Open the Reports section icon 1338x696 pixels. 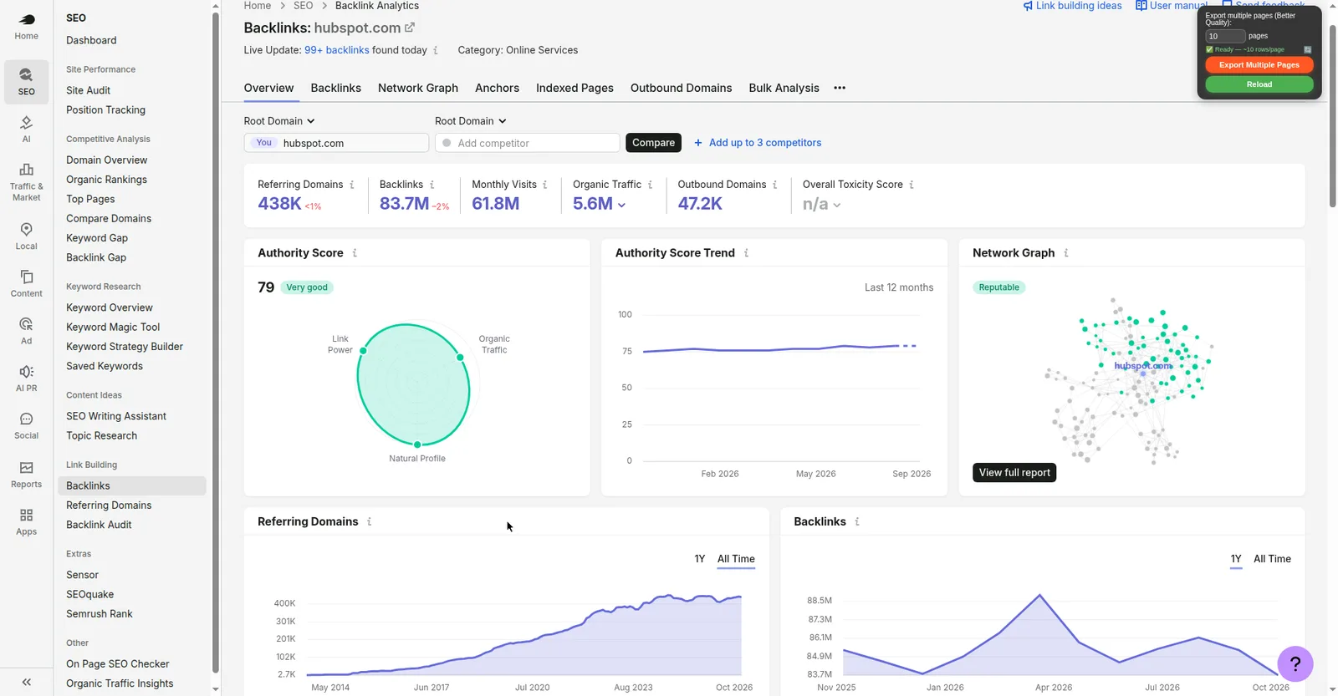26,475
